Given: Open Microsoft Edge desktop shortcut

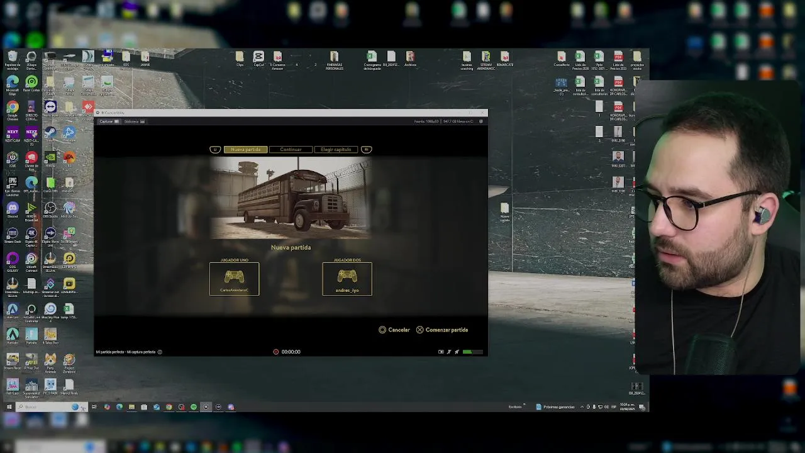Looking at the screenshot, I should (x=12, y=85).
